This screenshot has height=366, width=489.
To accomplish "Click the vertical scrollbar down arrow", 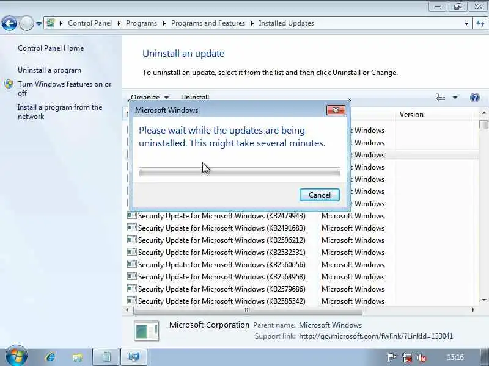I will pos(484,300).
